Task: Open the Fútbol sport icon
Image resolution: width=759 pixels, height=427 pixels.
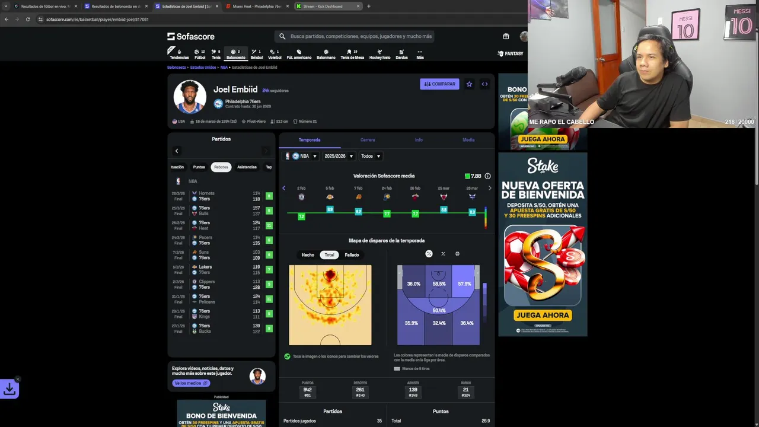Action: point(200,53)
